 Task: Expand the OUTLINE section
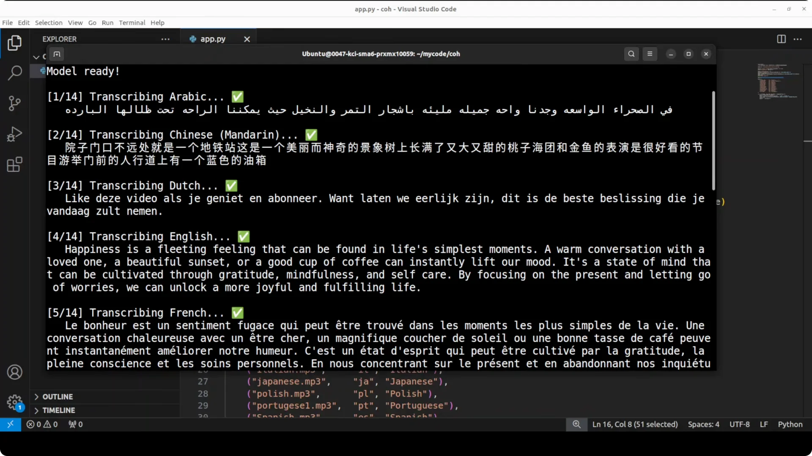pyautogui.click(x=106, y=397)
